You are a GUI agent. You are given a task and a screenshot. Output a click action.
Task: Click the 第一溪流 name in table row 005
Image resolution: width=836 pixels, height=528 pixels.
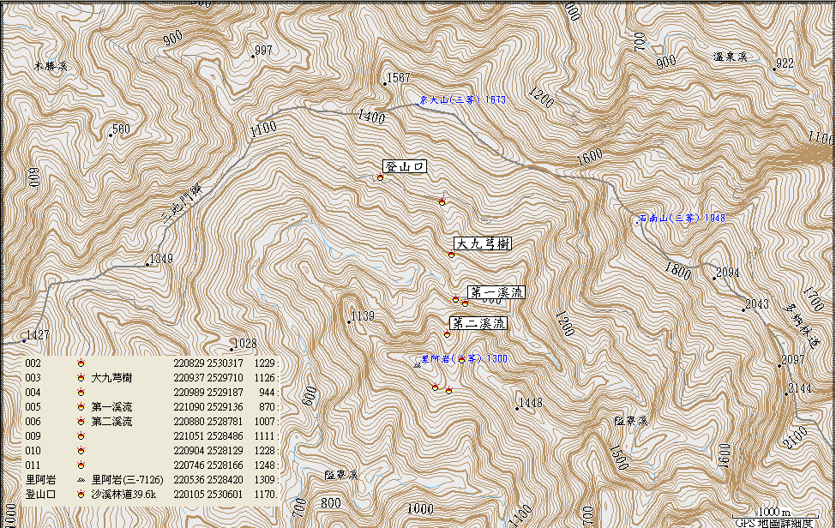(x=111, y=407)
